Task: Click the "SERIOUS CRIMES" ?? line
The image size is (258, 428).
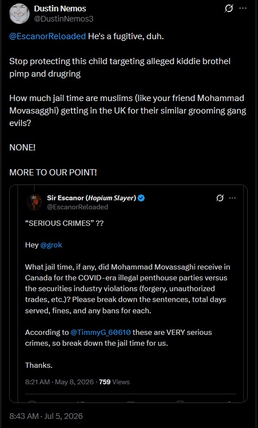Action: click(x=65, y=223)
